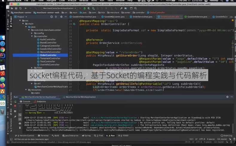This screenshot has height=146, width=236.
Task: Click Git: master branch in status bar
Action: [x=222, y=139]
